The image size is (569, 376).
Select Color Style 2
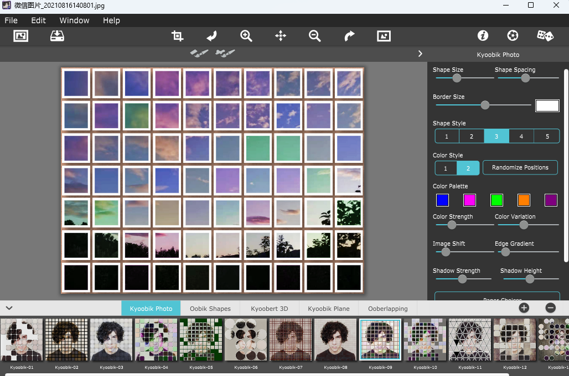pos(468,168)
